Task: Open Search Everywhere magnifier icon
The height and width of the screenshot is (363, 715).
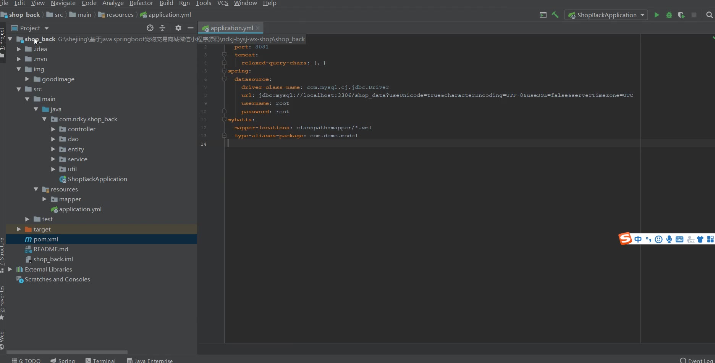Action: pyautogui.click(x=709, y=15)
